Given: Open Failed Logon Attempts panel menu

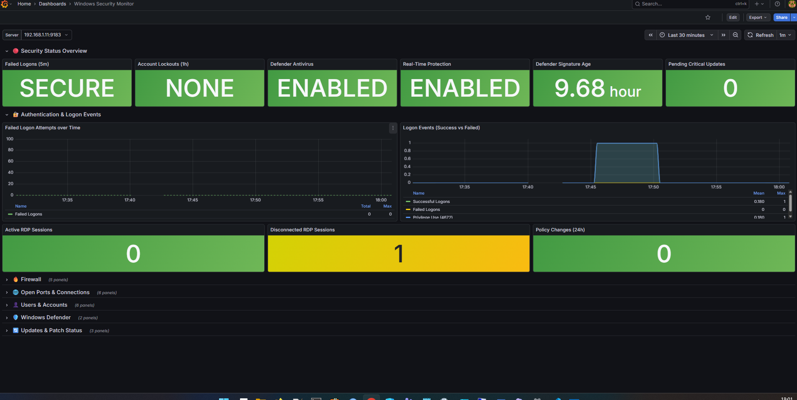Looking at the screenshot, I should (x=392, y=128).
